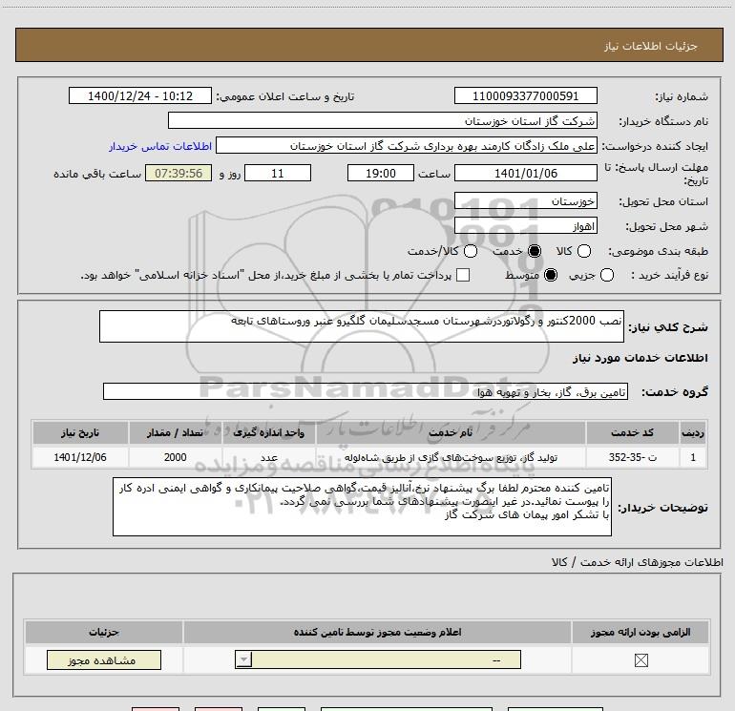
Task: Click the service name cell تولید گاز
Action: [x=451, y=457]
